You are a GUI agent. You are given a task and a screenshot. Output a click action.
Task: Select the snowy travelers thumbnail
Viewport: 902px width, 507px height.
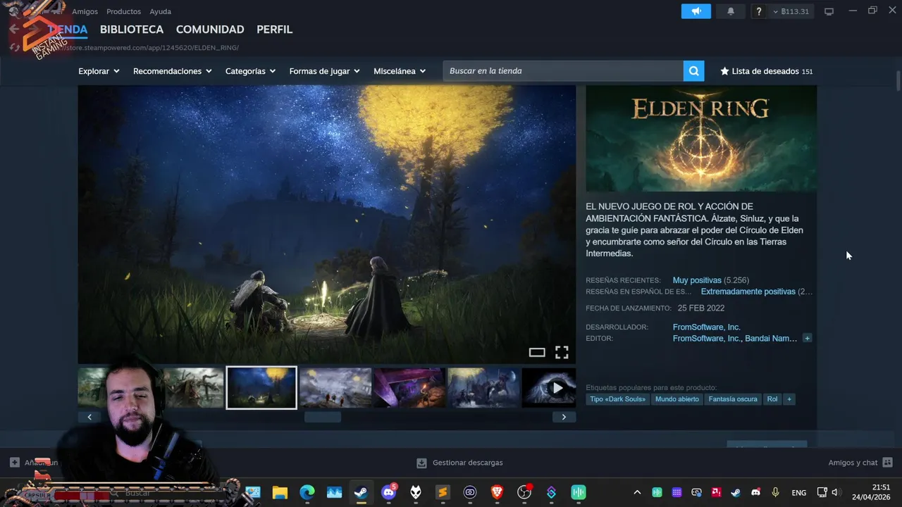pyautogui.click(x=335, y=387)
